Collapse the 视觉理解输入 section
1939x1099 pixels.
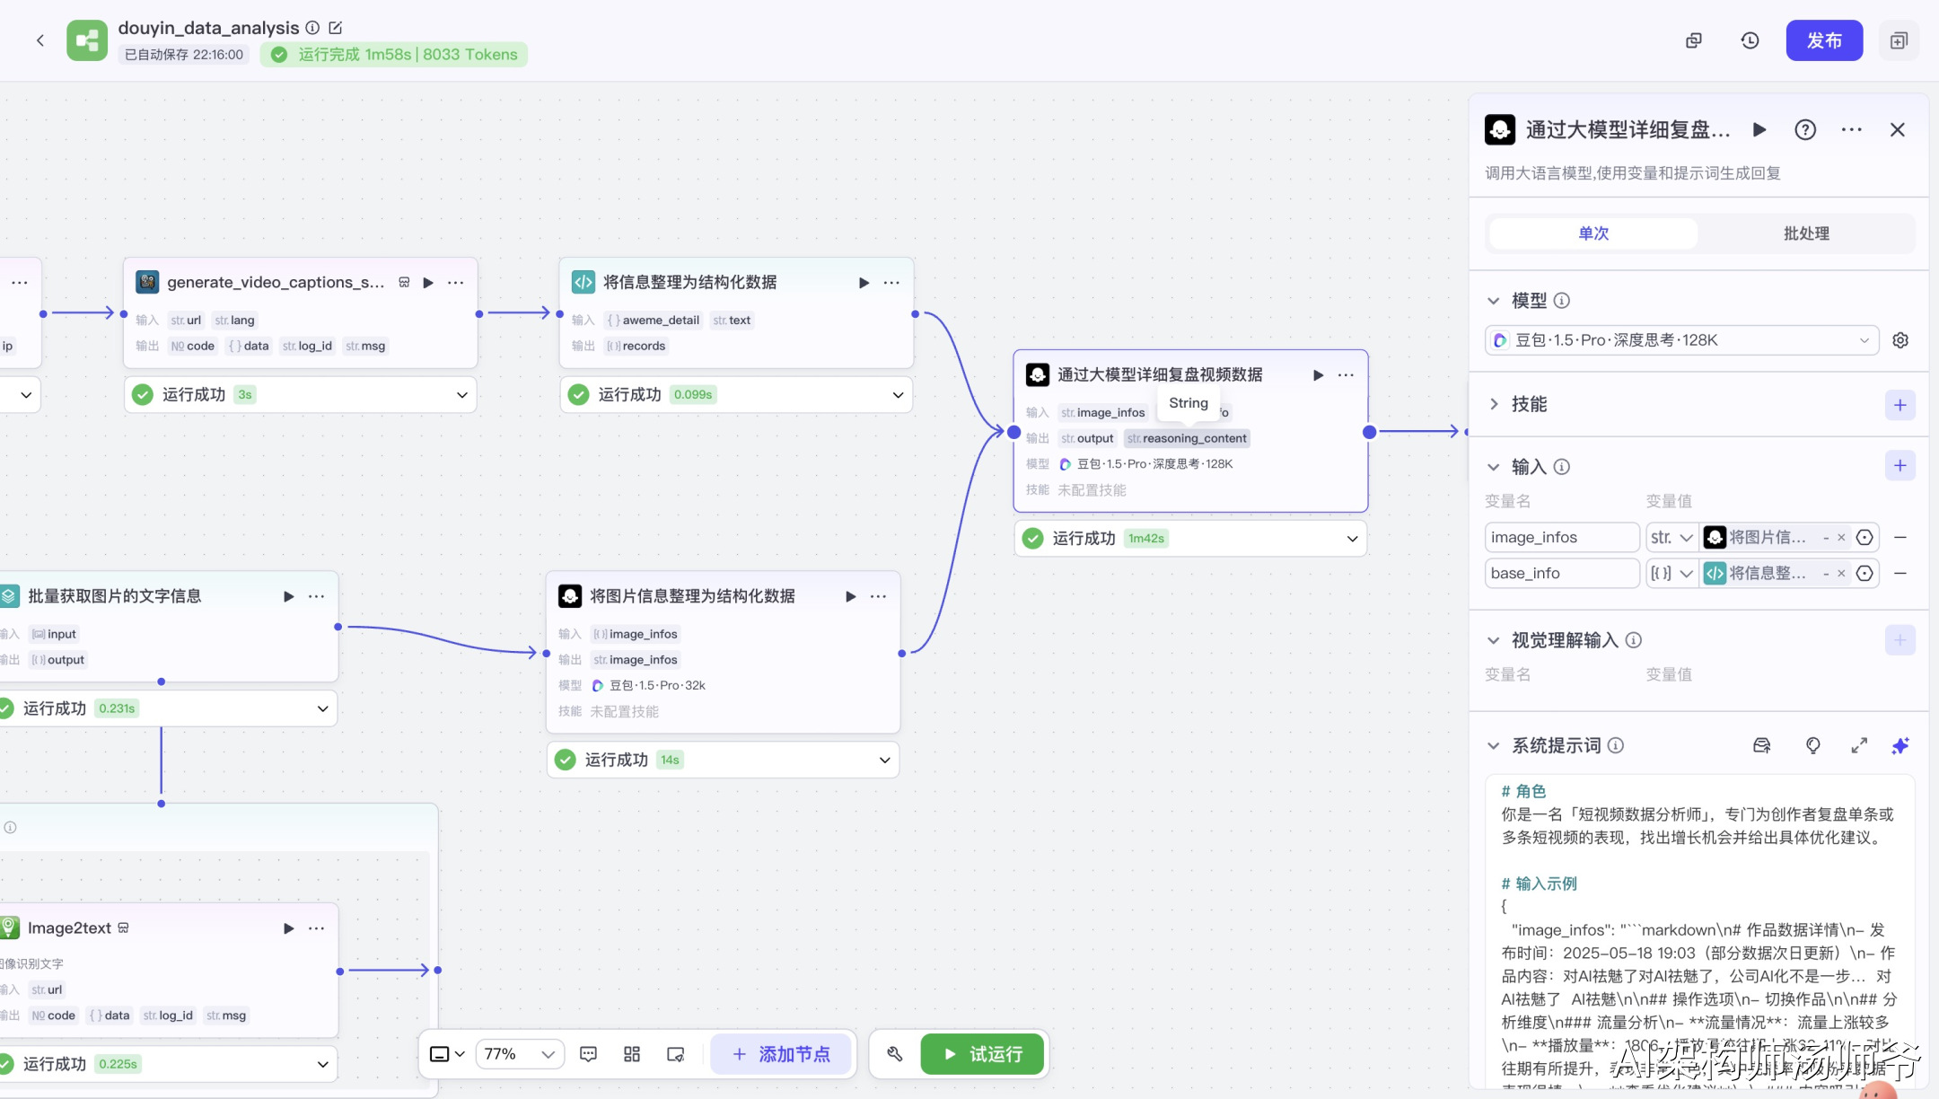pos(1494,640)
